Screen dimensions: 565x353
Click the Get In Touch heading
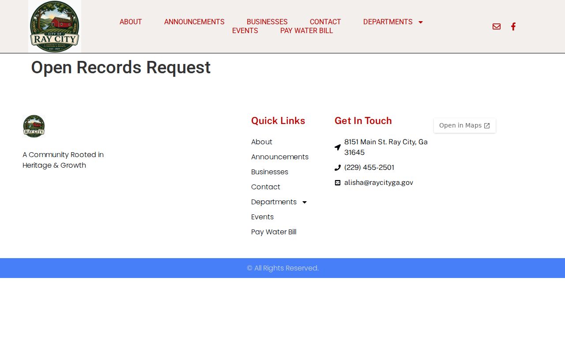tap(363, 121)
